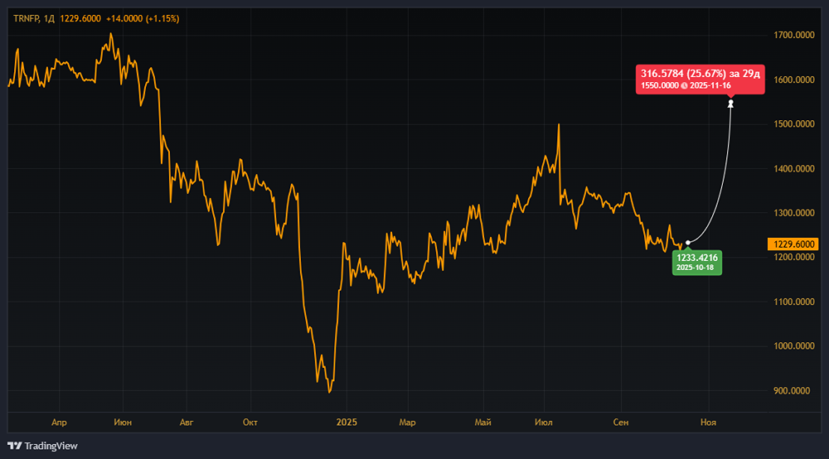
Task: Click the Сен time axis label
Action: coord(621,423)
